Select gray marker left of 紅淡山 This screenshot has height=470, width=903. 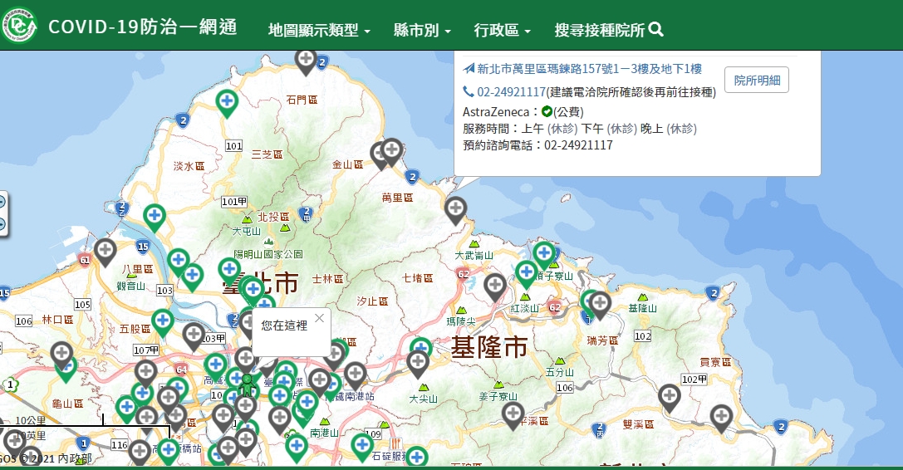click(494, 287)
